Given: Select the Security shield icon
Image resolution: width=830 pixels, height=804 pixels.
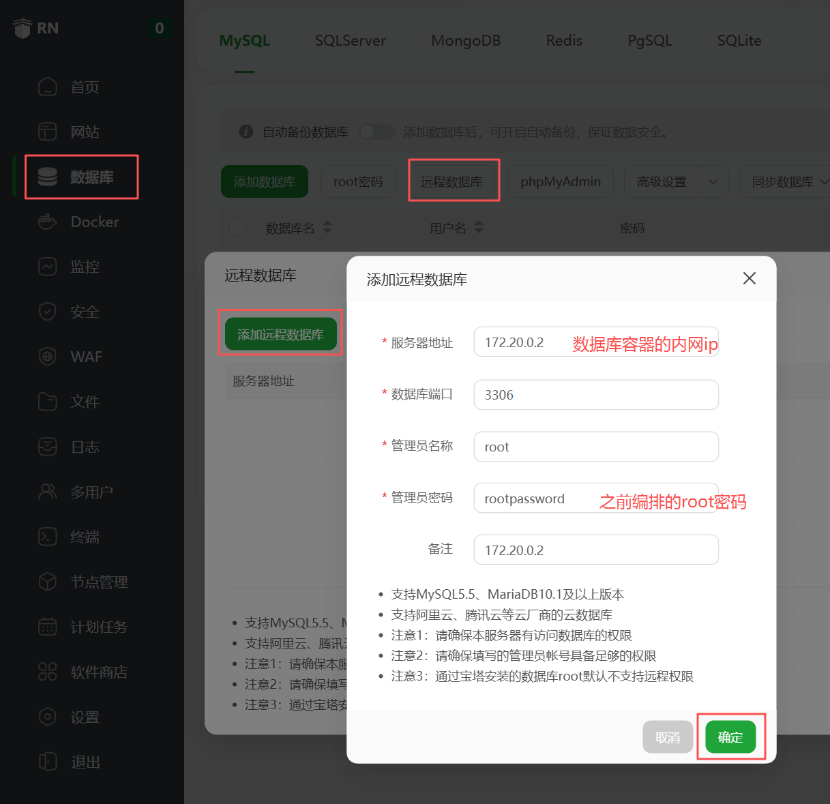Looking at the screenshot, I should (48, 312).
